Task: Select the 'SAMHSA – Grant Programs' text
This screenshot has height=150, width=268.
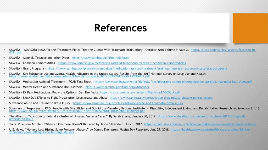Action: (27, 68)
